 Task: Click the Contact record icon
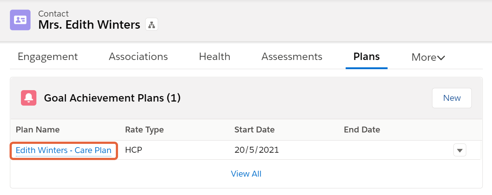pyautogui.click(x=20, y=20)
